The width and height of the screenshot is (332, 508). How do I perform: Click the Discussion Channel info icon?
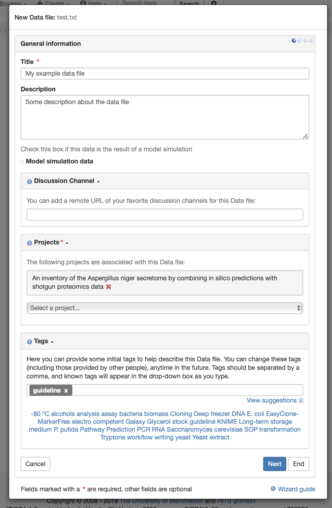click(x=29, y=182)
